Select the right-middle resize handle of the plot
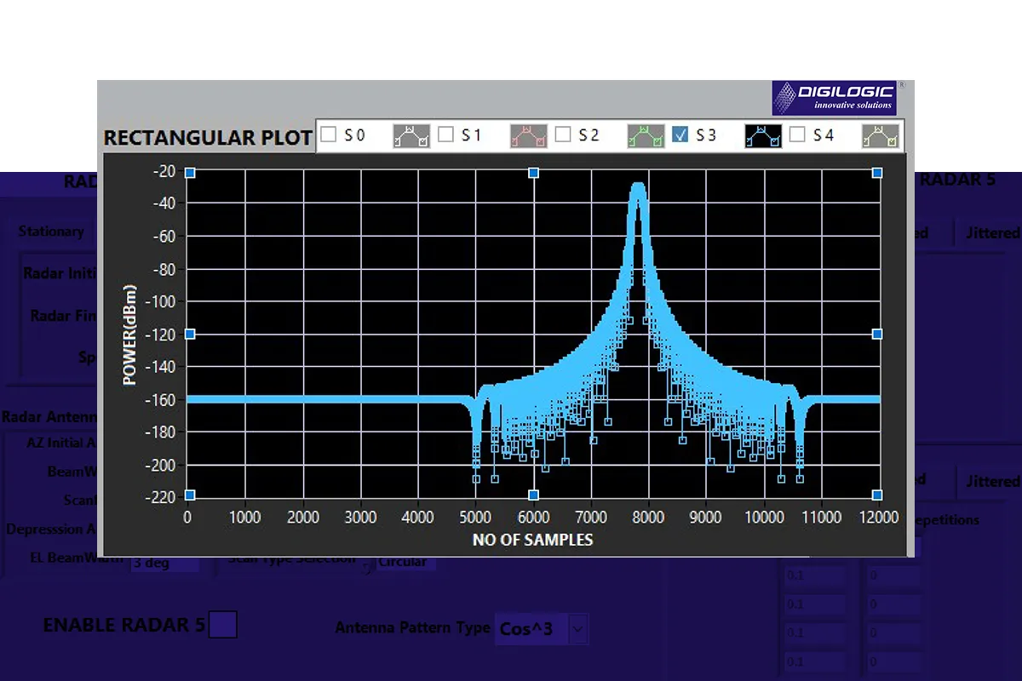1022x681 pixels. click(x=877, y=334)
